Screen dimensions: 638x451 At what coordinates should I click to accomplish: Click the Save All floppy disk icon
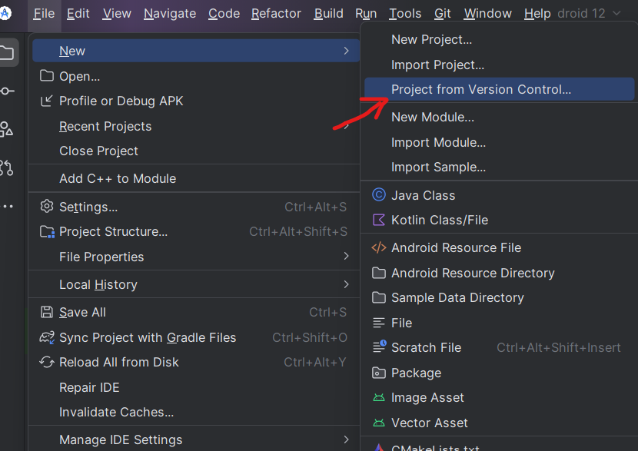pos(47,313)
